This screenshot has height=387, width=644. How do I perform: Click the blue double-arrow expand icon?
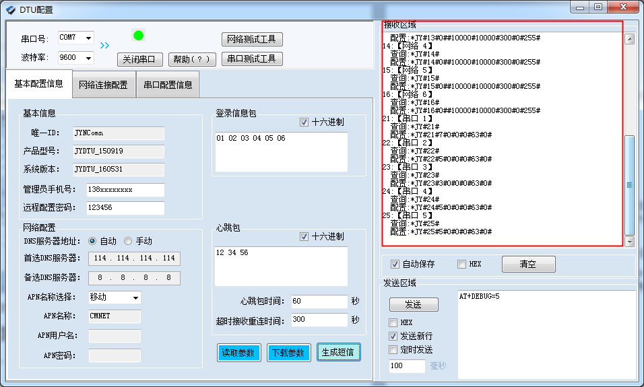(104, 46)
